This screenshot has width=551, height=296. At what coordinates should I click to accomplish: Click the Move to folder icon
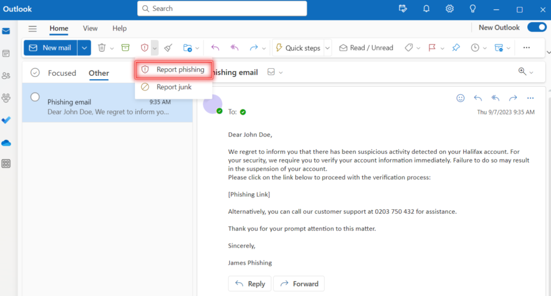[187, 47]
